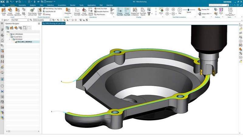Show Geometry View in navigator

(16, 28)
